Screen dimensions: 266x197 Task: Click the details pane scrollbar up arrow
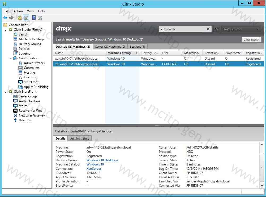click(x=262, y=144)
